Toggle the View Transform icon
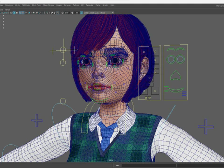 coord(81,13)
